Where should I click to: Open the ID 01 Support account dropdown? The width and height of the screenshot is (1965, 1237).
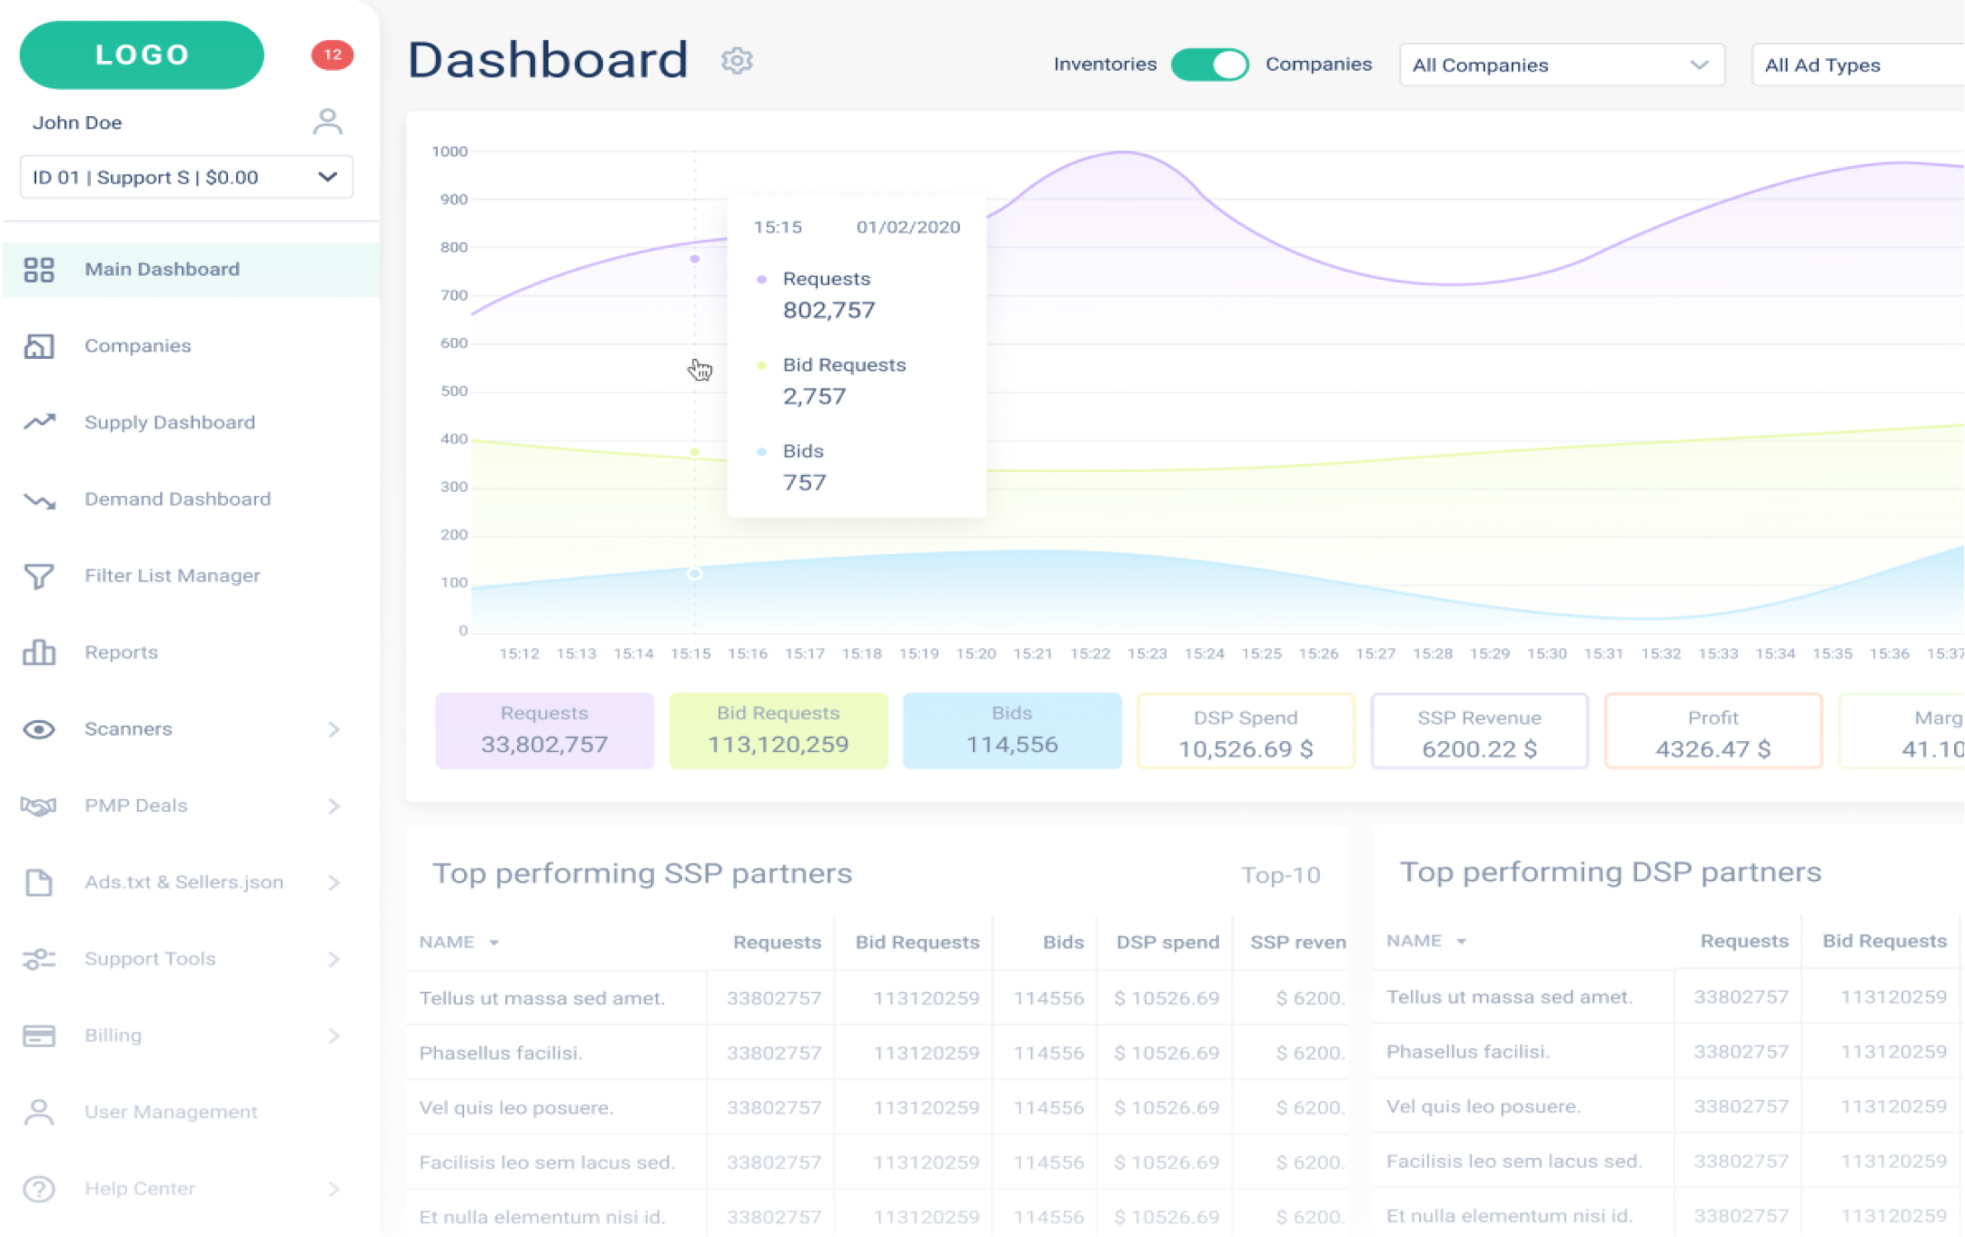coord(186,177)
